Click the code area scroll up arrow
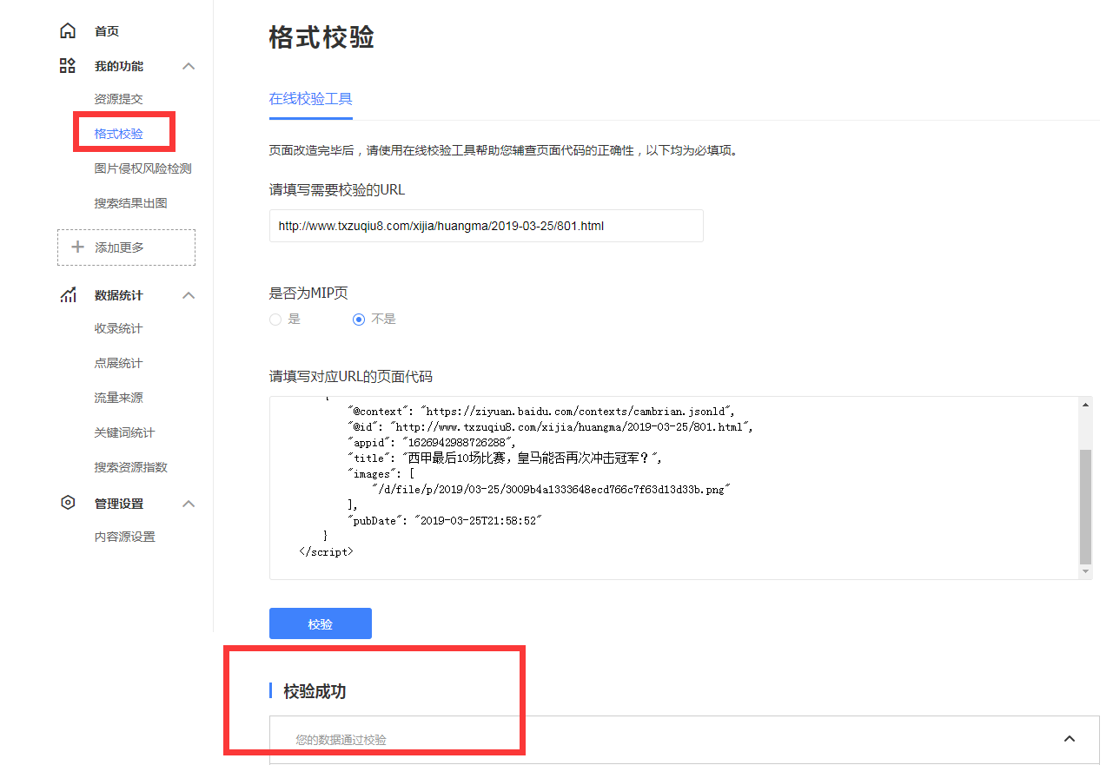1113x765 pixels. [x=1085, y=405]
